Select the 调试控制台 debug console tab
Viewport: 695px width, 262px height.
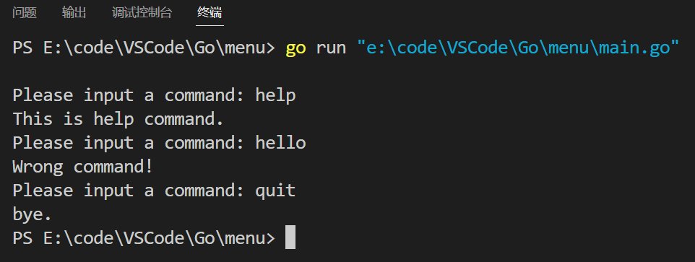click(x=142, y=13)
